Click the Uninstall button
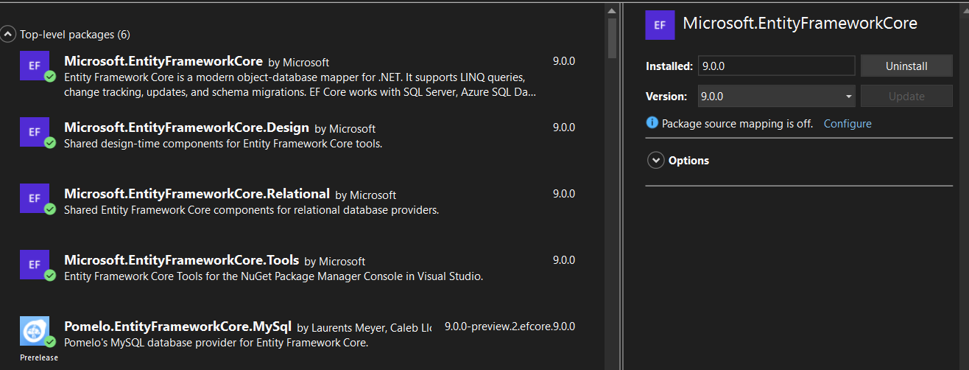Viewport: 969px width, 370px height. [x=906, y=66]
